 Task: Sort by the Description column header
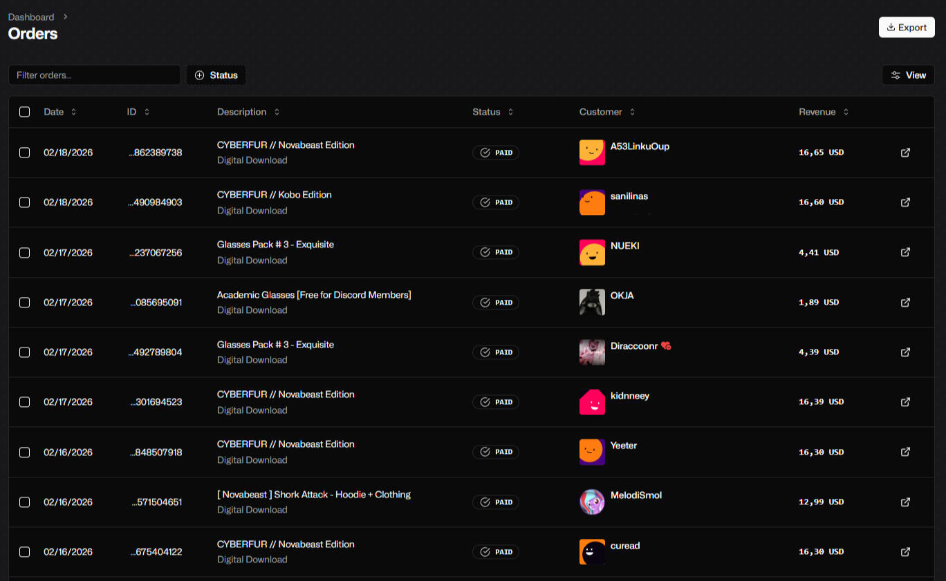click(x=248, y=112)
